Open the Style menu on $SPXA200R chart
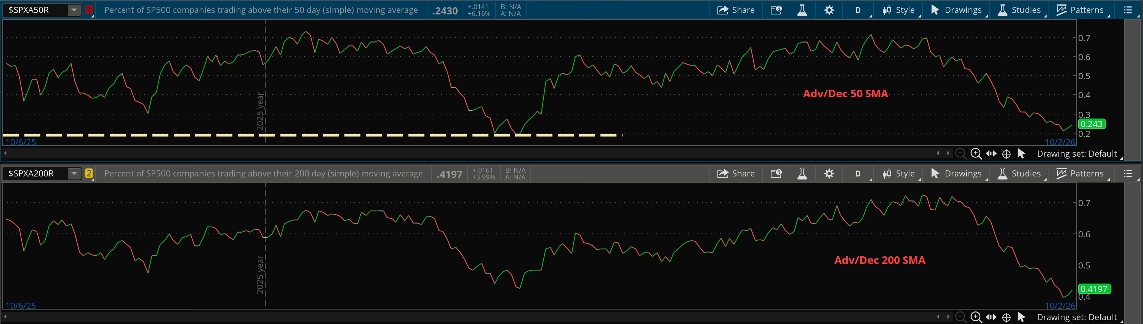 [x=898, y=173]
